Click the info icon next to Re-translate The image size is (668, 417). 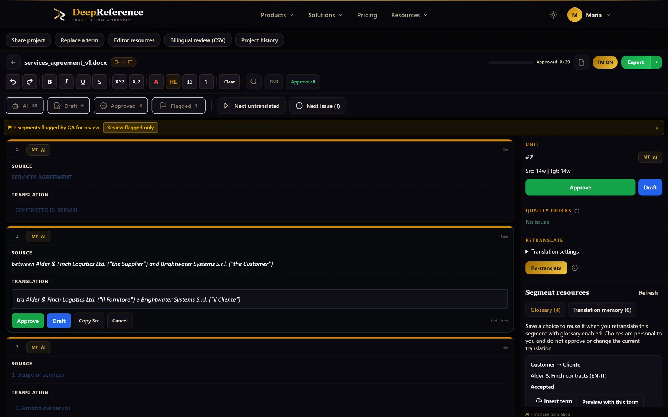(575, 268)
